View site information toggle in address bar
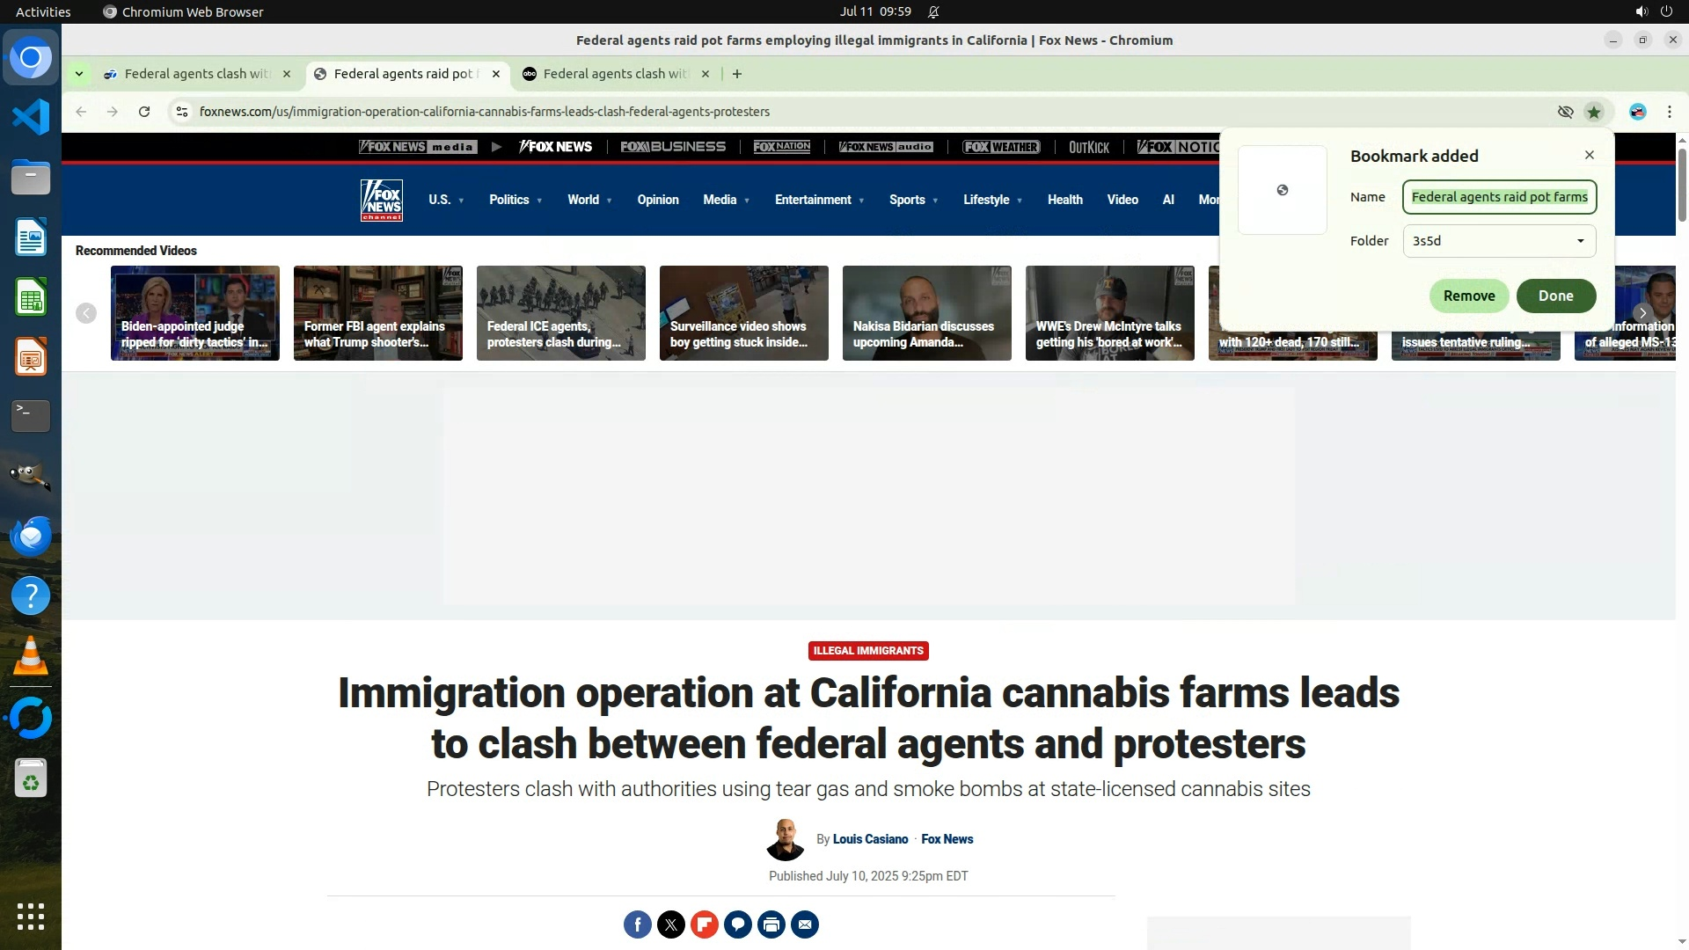The width and height of the screenshot is (1689, 950). (182, 112)
